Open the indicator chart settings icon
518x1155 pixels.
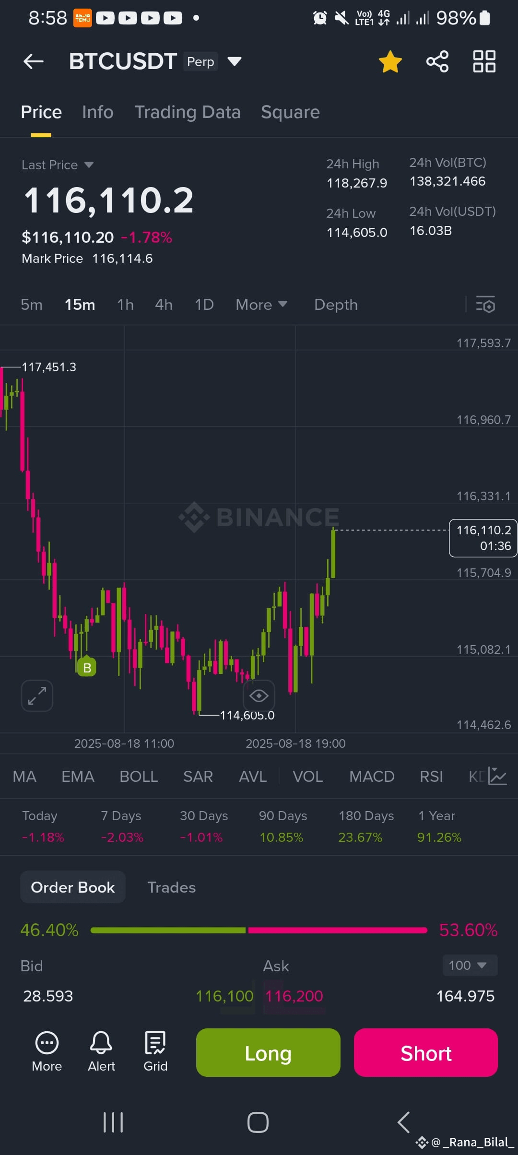[x=497, y=776]
